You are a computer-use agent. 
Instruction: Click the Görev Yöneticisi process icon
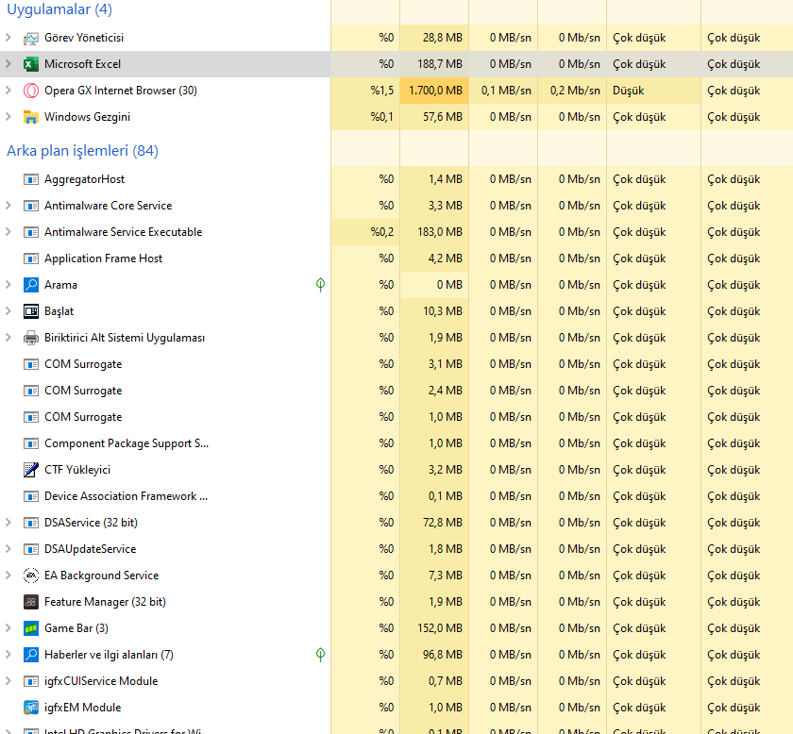(x=31, y=38)
